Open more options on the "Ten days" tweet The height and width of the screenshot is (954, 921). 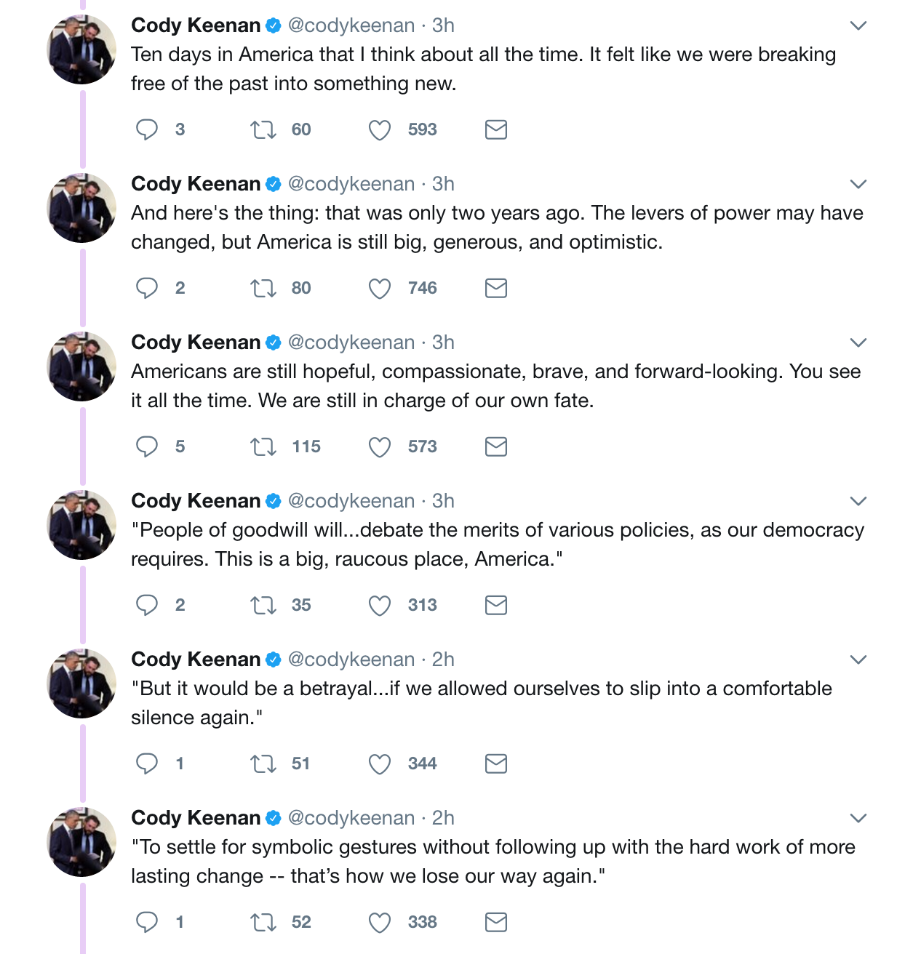click(x=858, y=26)
